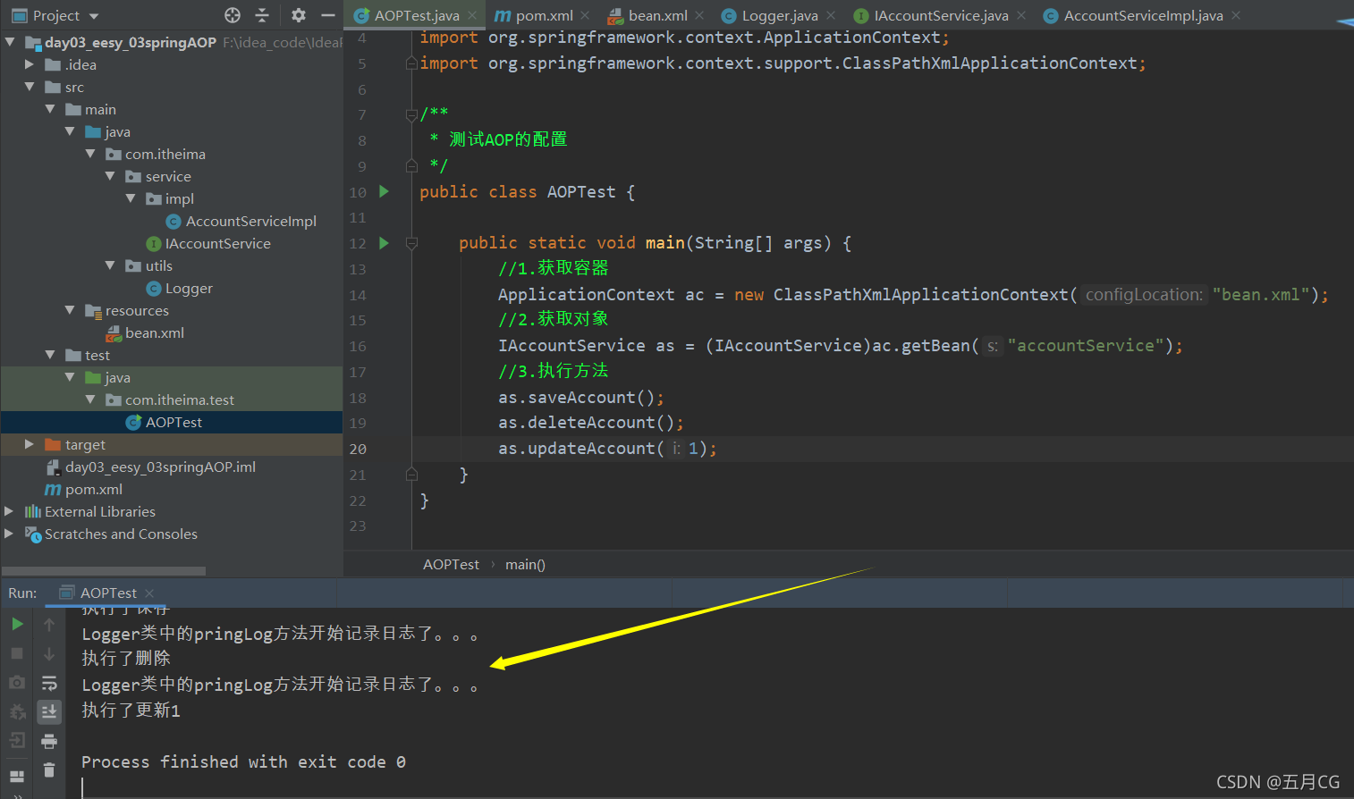Viewport: 1354px width, 799px height.
Task: Switch to the AccountServiceImpl.java tab
Action: tap(1143, 15)
